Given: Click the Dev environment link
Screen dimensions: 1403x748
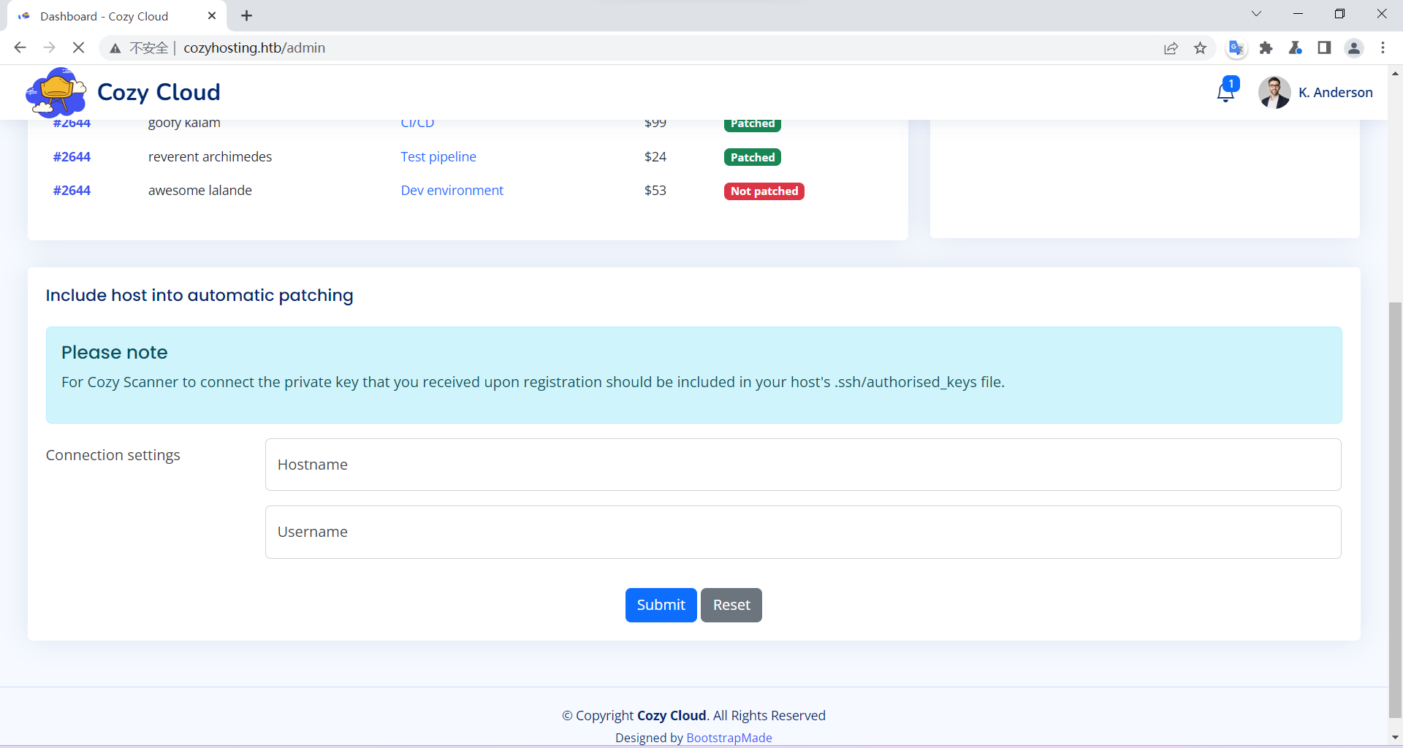Looking at the screenshot, I should 452,190.
